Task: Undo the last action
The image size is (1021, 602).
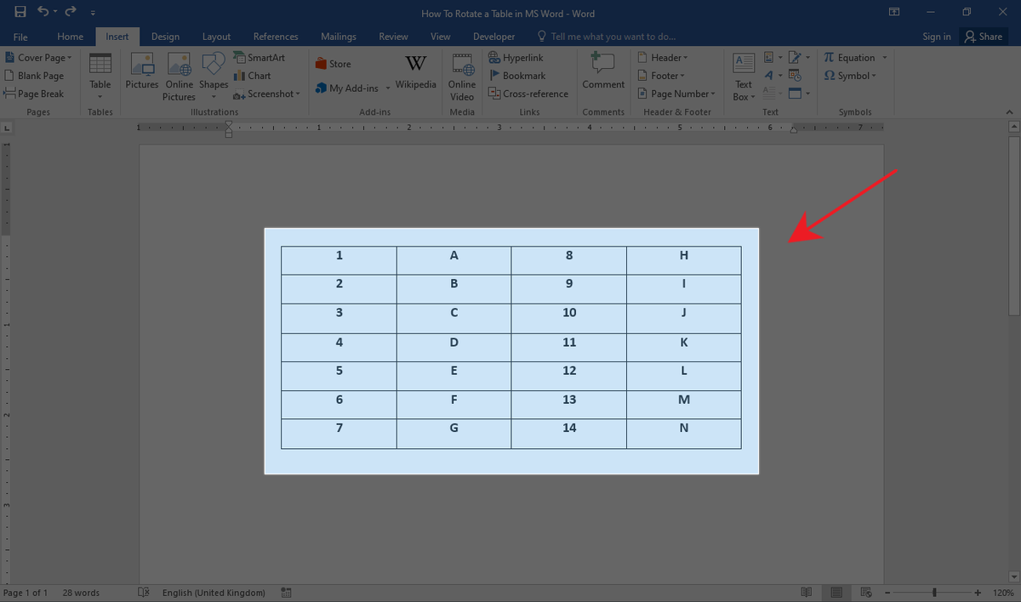Action: click(43, 13)
